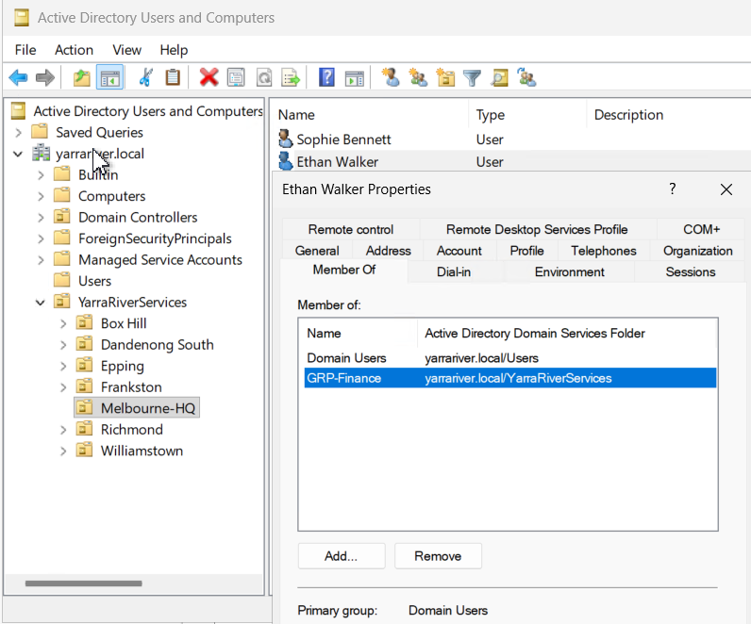751x624 pixels.
Task: Select the Domain Users group row
Action: [510, 358]
